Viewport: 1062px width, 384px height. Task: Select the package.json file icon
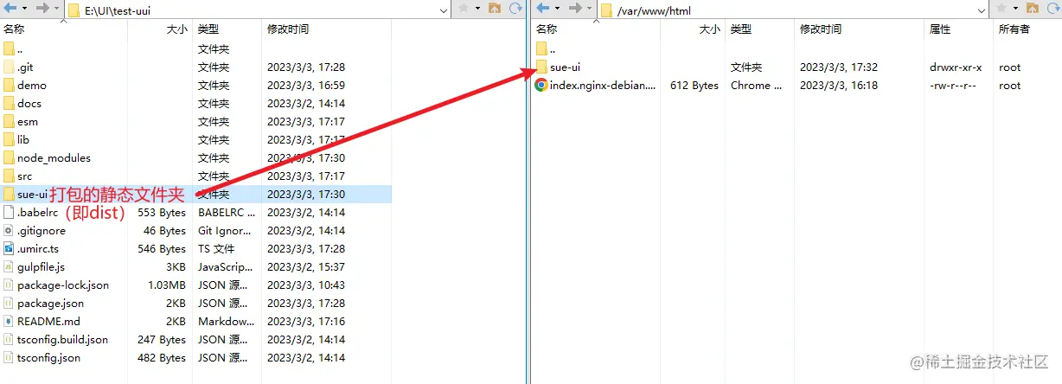click(9, 303)
